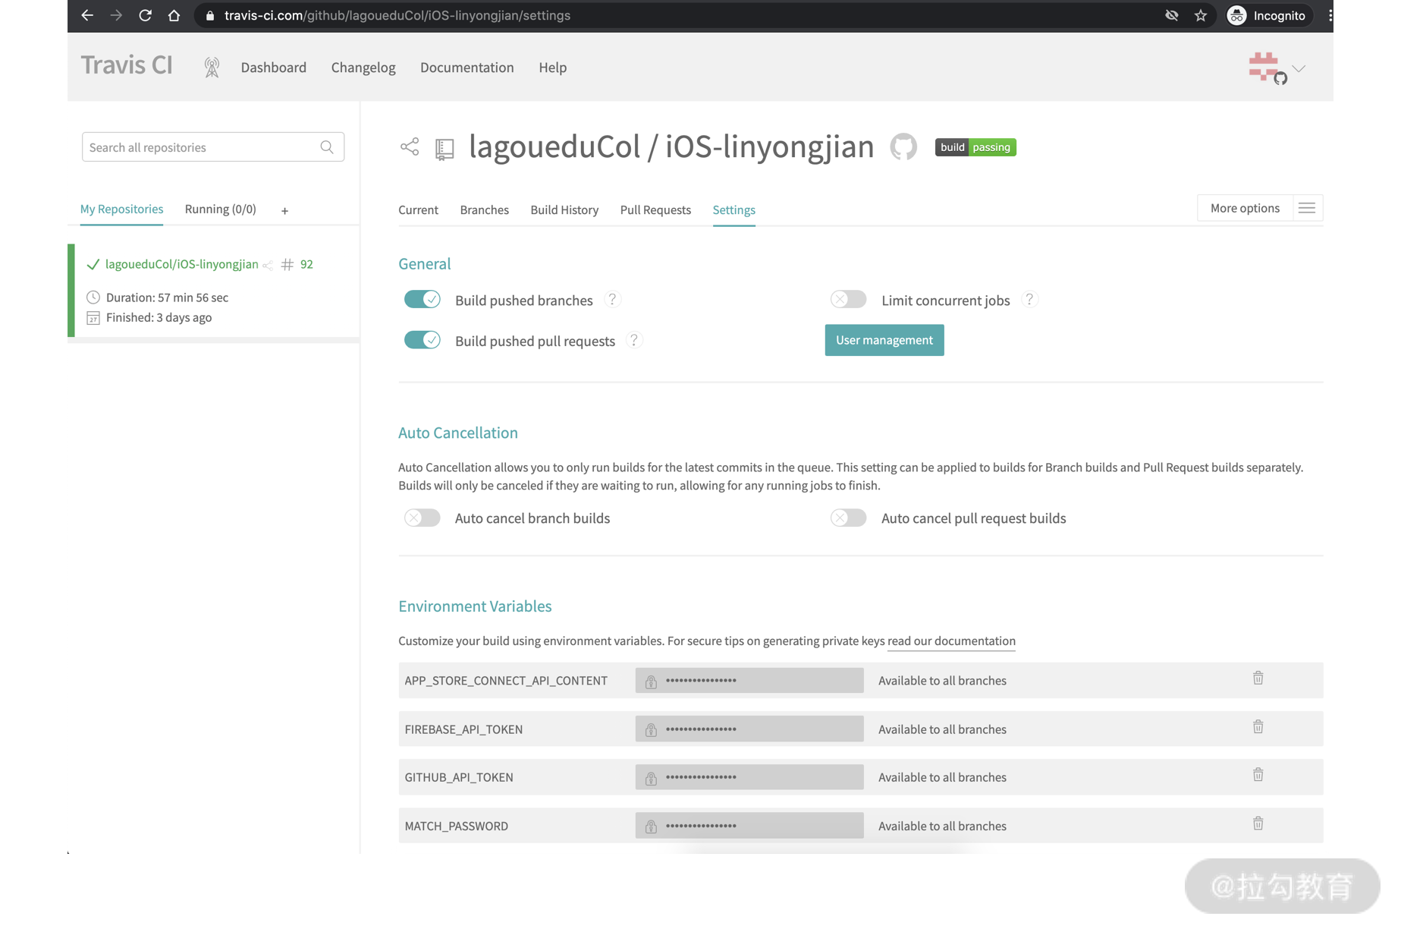Click the build passing badge
Viewport: 1401px width, 932px height.
(x=975, y=147)
